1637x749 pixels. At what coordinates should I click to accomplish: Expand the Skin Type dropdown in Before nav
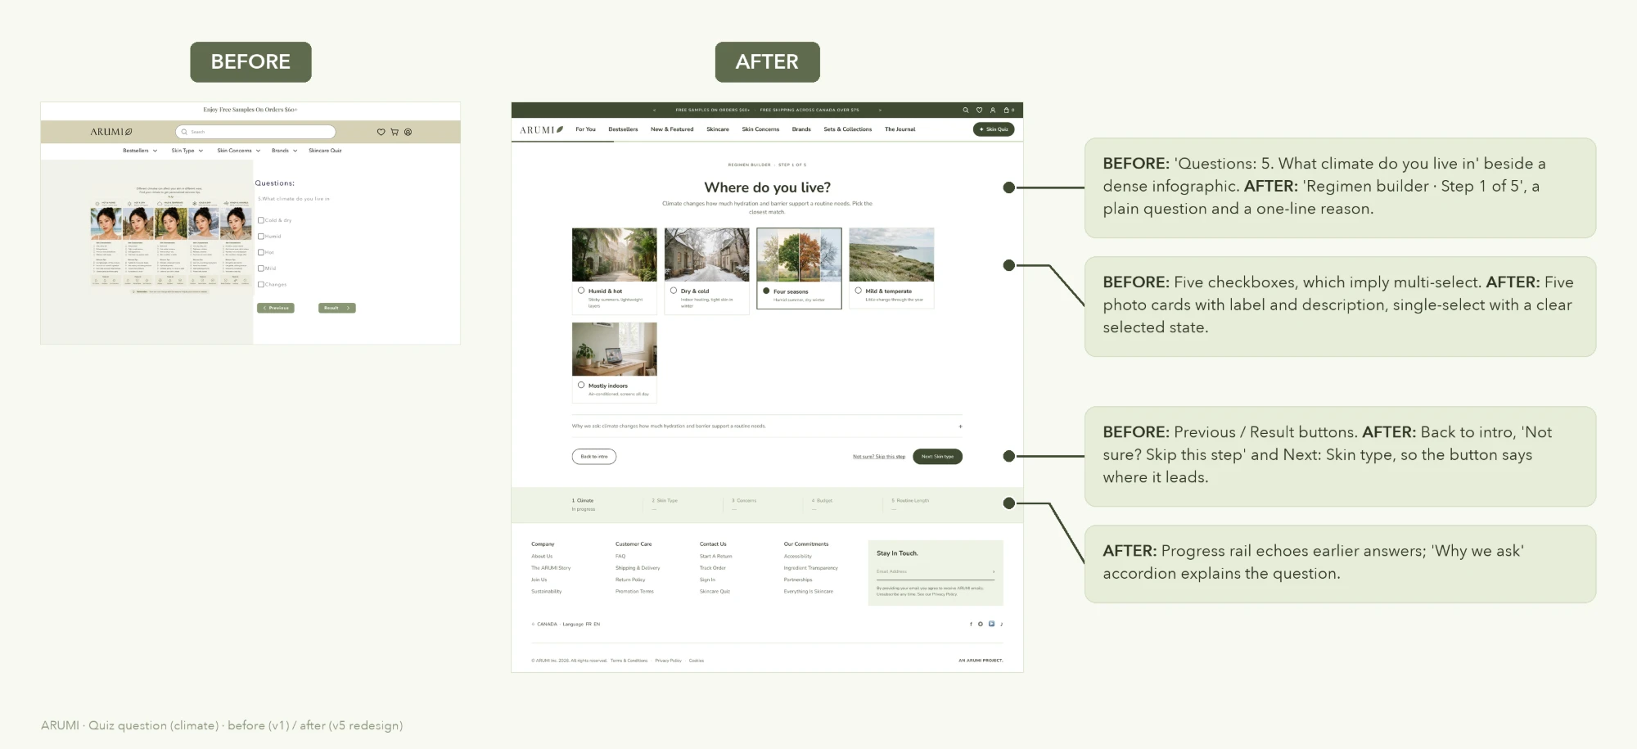click(187, 151)
